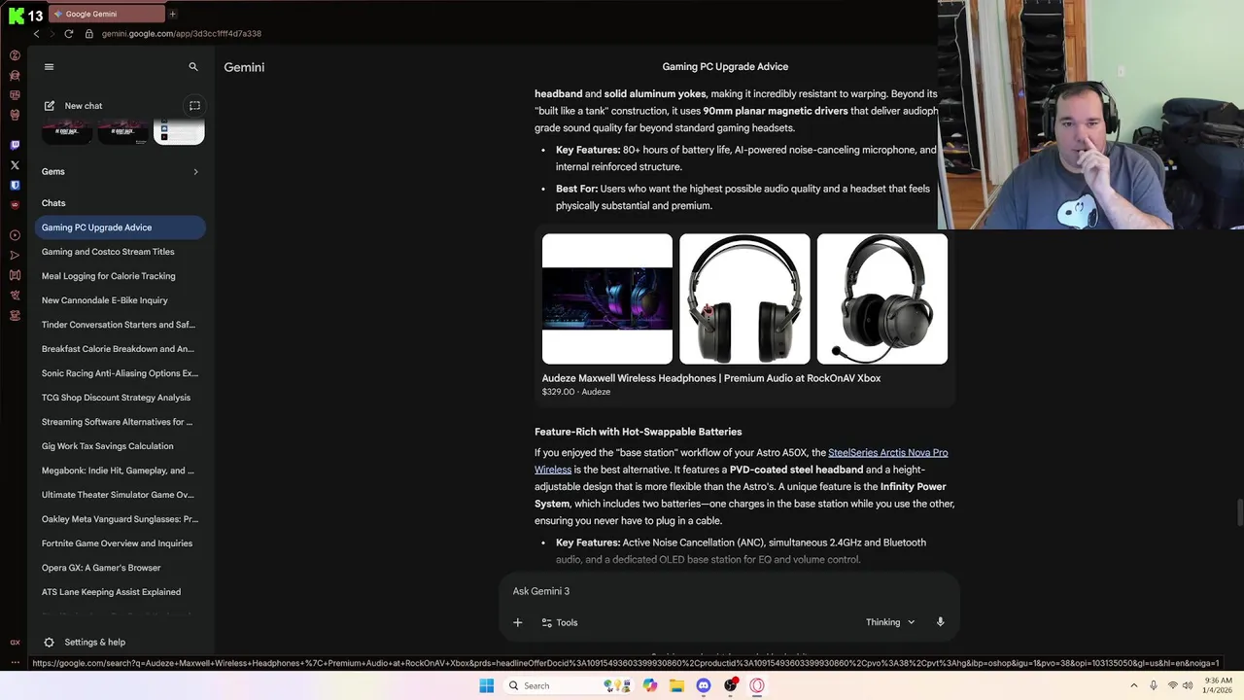The height and width of the screenshot is (700, 1244).
Task: Open chat ATS Lane Keeping Assist Explained
Action: click(120, 592)
